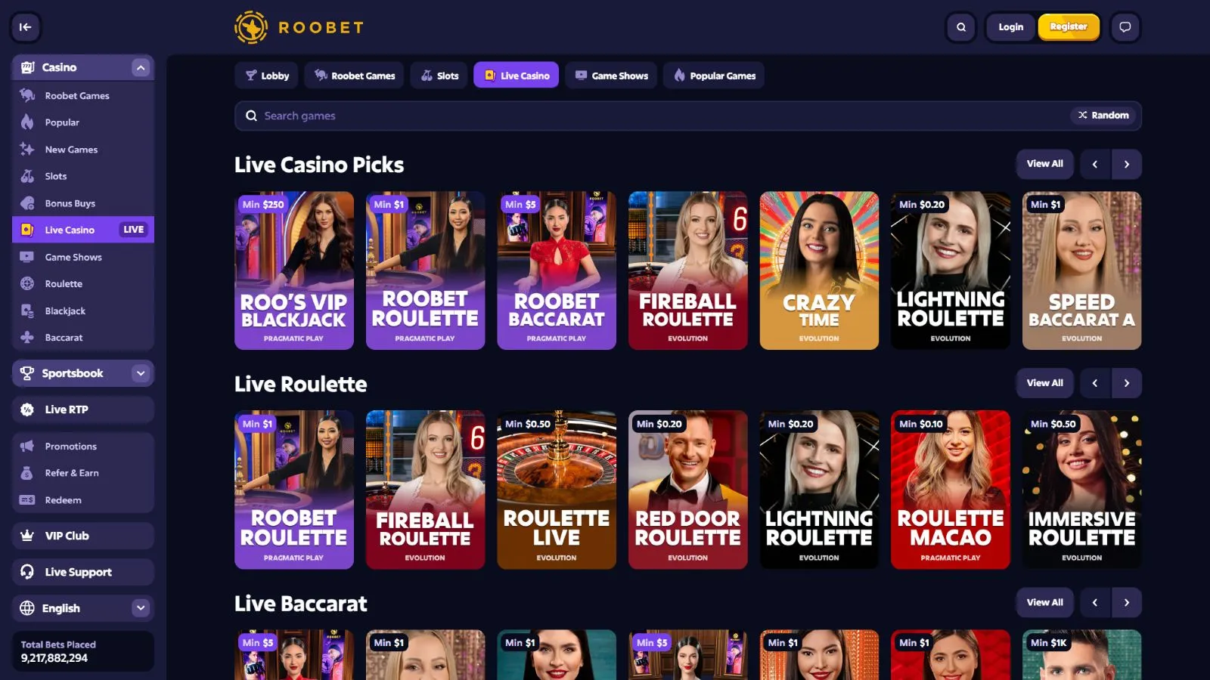Pick a Random game button
The height and width of the screenshot is (680, 1210).
click(x=1103, y=116)
